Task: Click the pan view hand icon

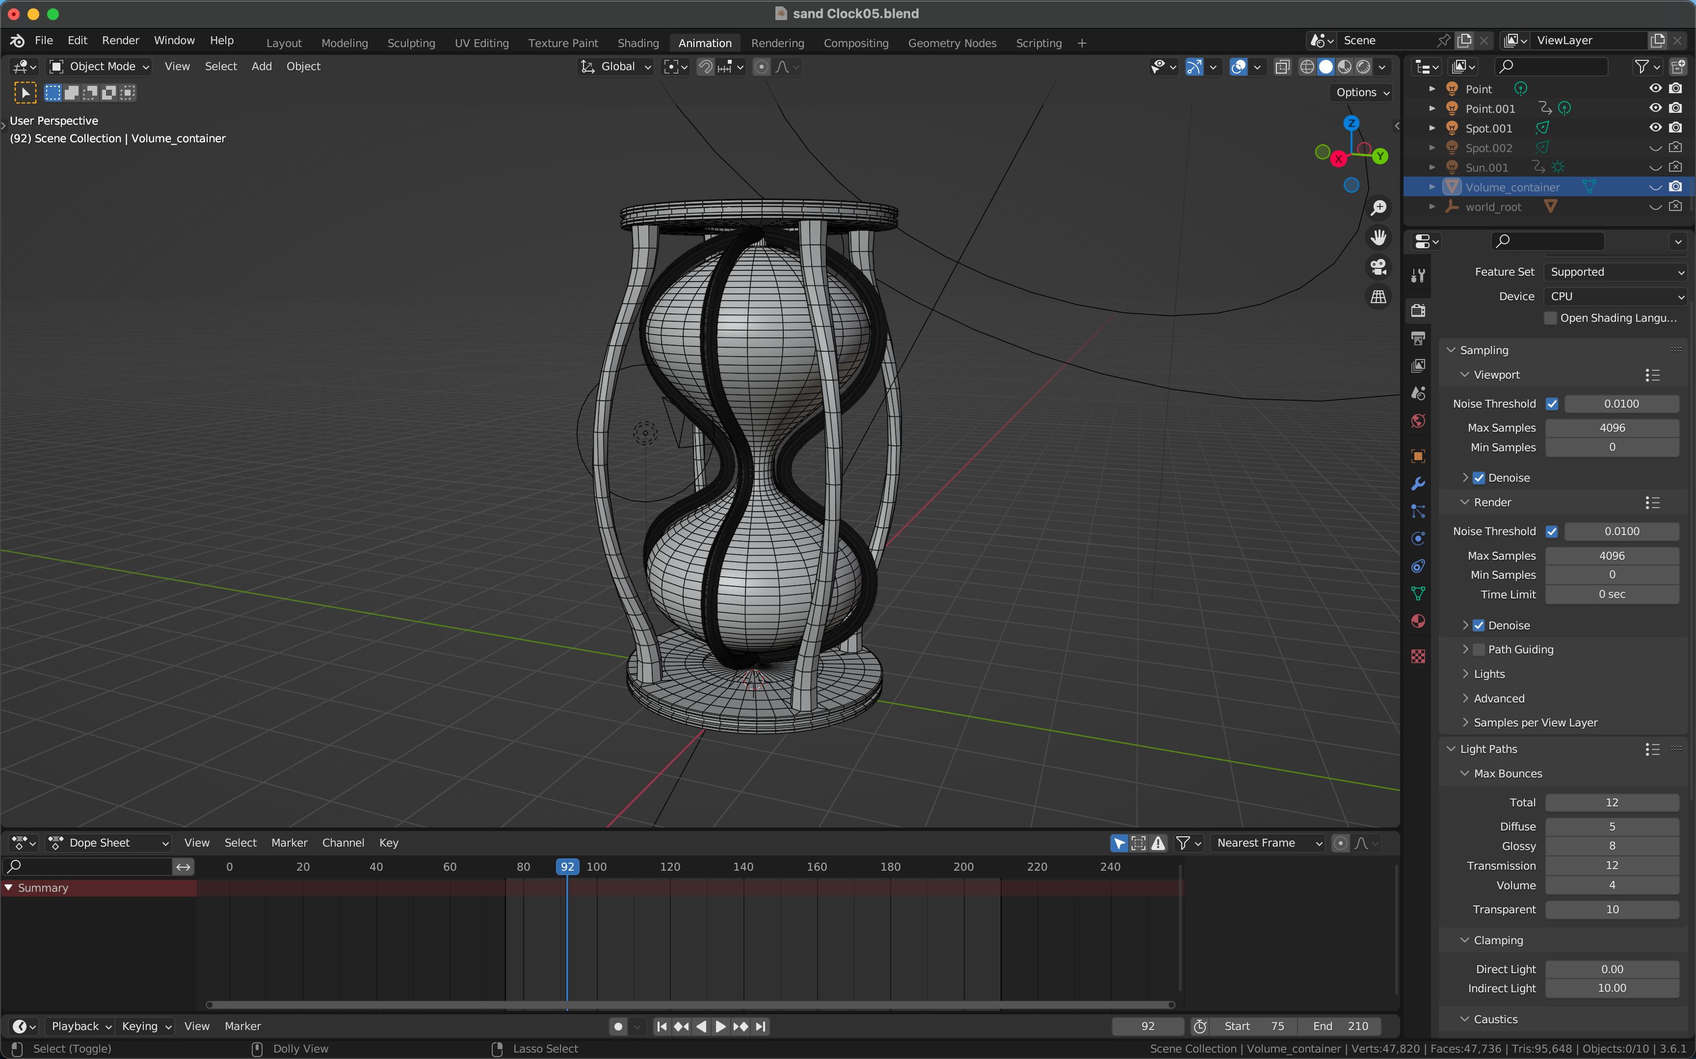Action: pyautogui.click(x=1378, y=238)
